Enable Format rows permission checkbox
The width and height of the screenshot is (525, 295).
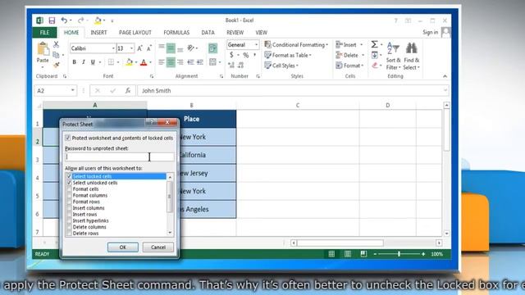tap(69, 202)
